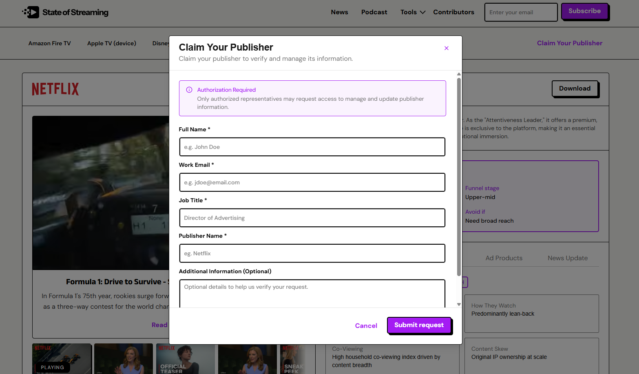Screen dimensions: 639x374
Task: Click the Download button
Action: 575,89
